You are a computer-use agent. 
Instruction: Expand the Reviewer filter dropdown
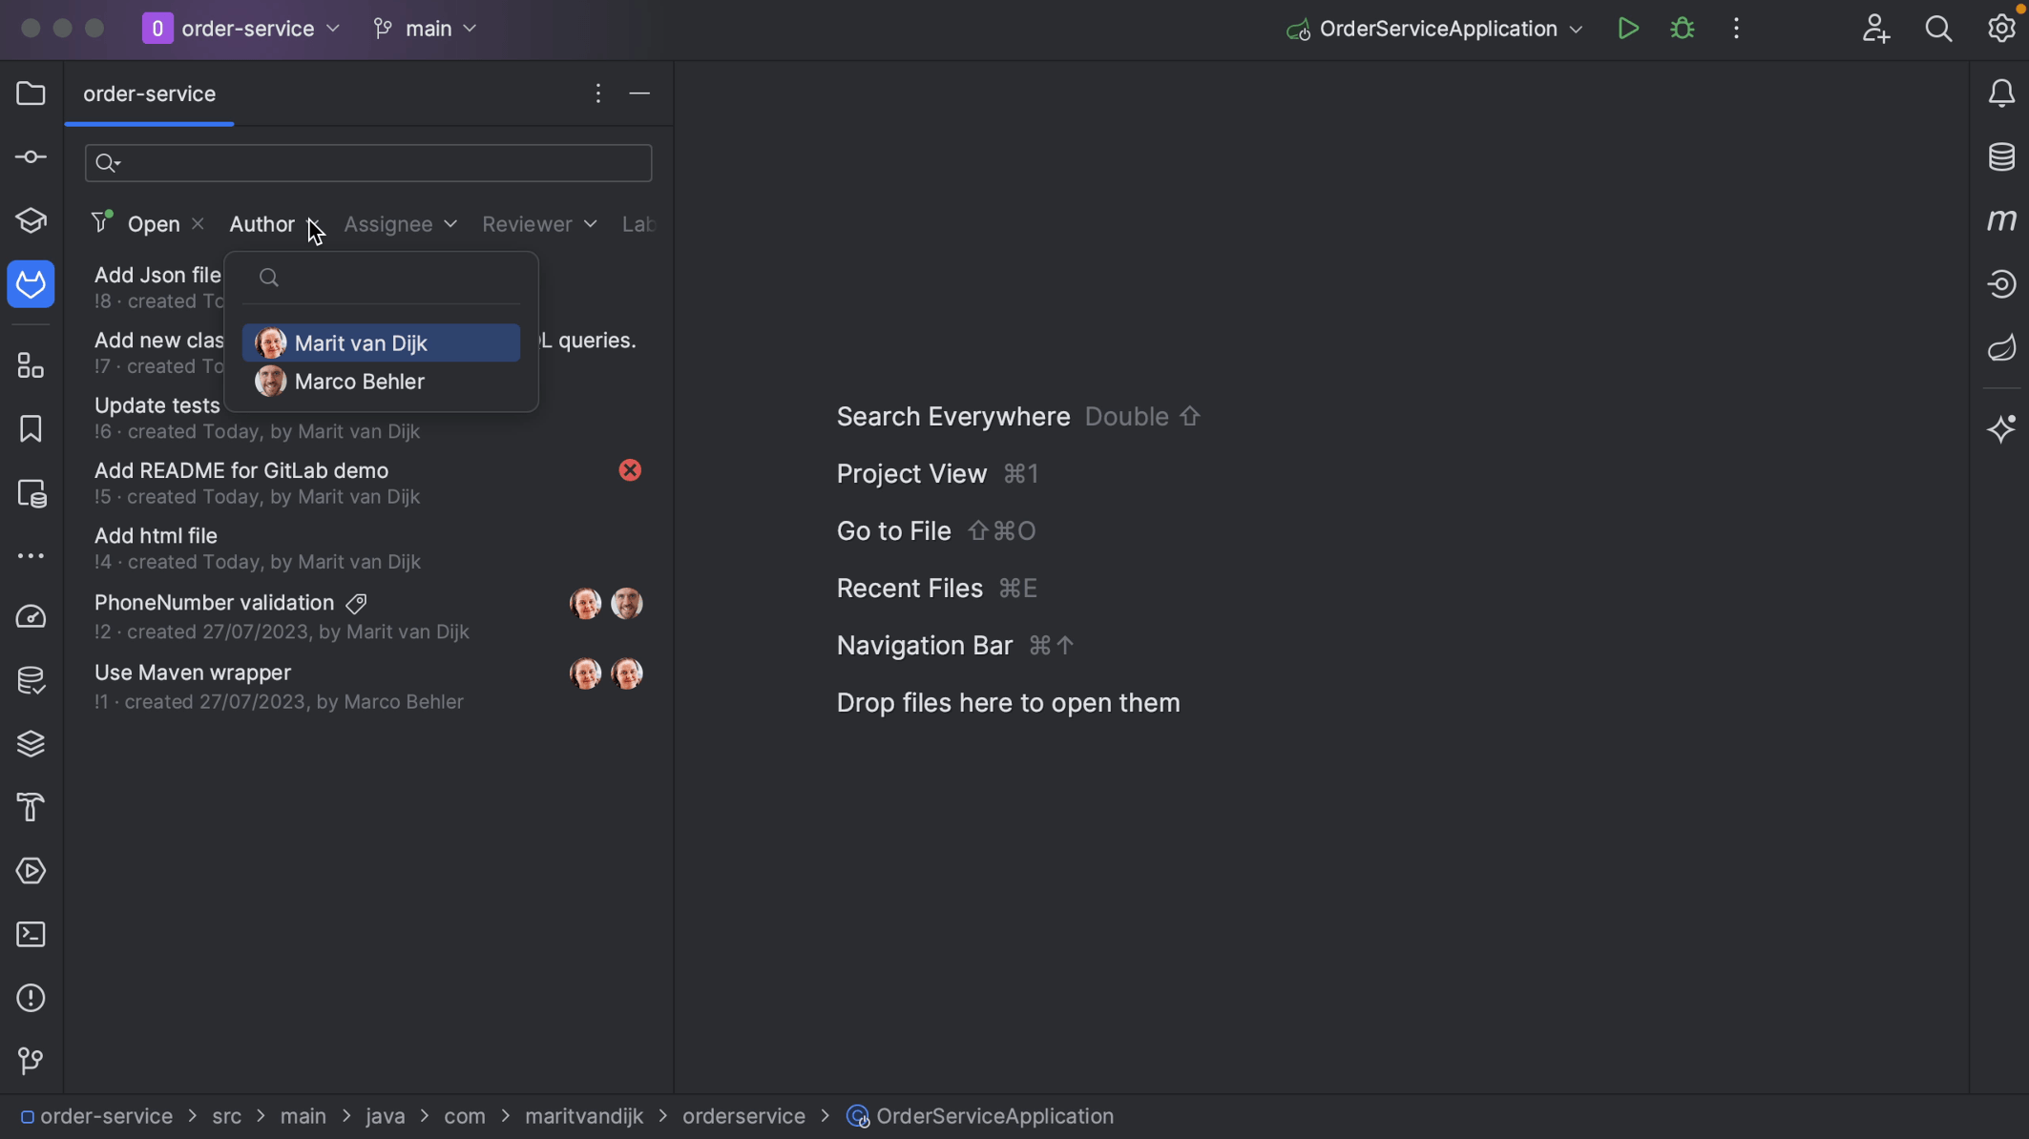tap(539, 224)
